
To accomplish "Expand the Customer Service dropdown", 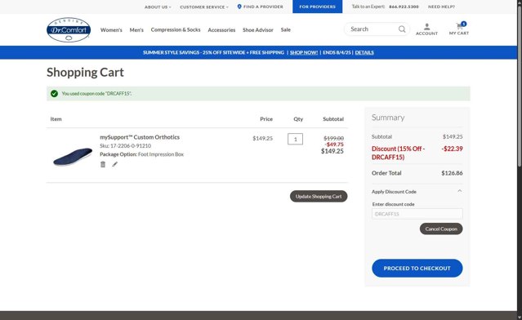I will 204,7.
